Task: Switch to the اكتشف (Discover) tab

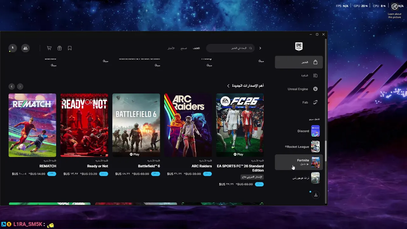Action: coord(197,48)
